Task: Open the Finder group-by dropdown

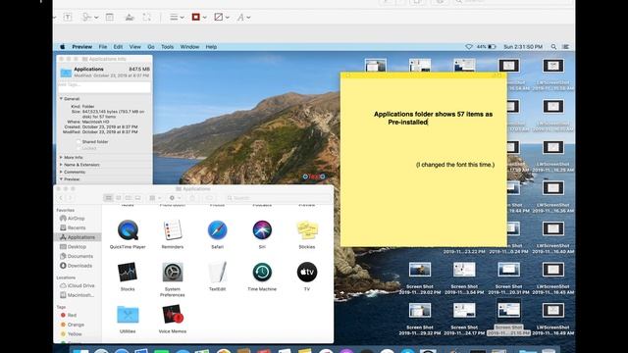Action: pyautogui.click(x=155, y=198)
